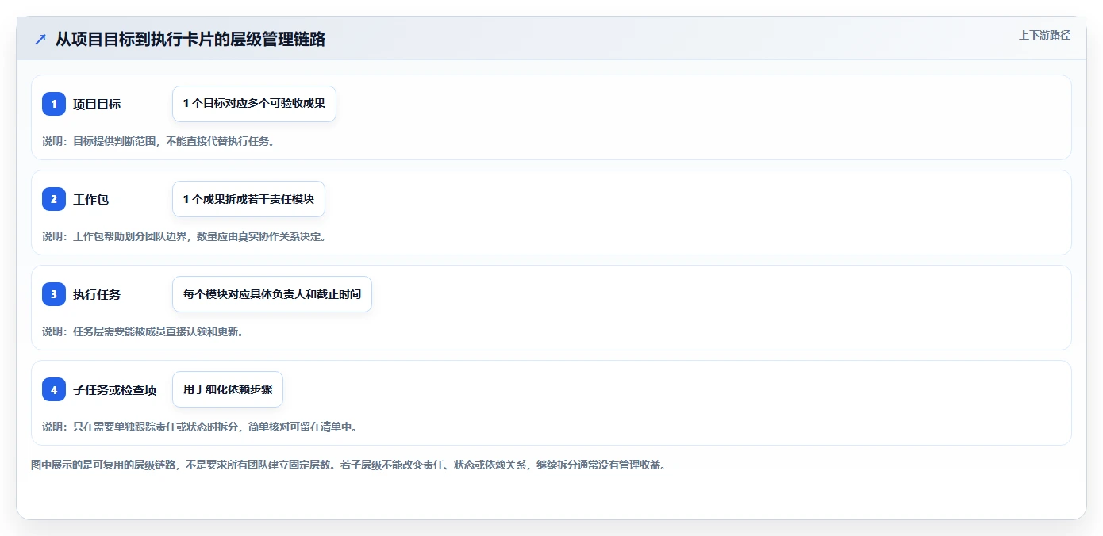The height and width of the screenshot is (536, 1103).
Task: Click the arrow icon beside the header title
Action: [x=40, y=39]
